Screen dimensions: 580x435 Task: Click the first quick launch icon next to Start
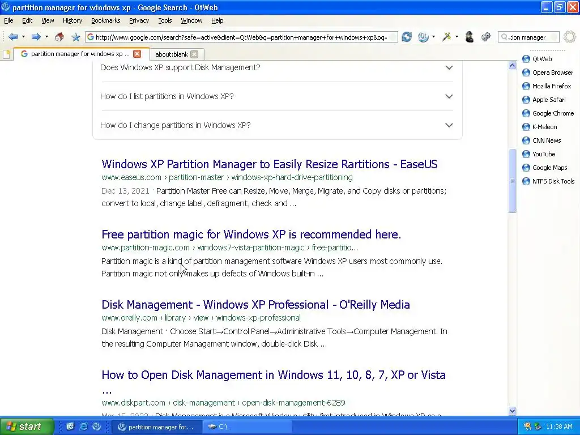tap(70, 427)
